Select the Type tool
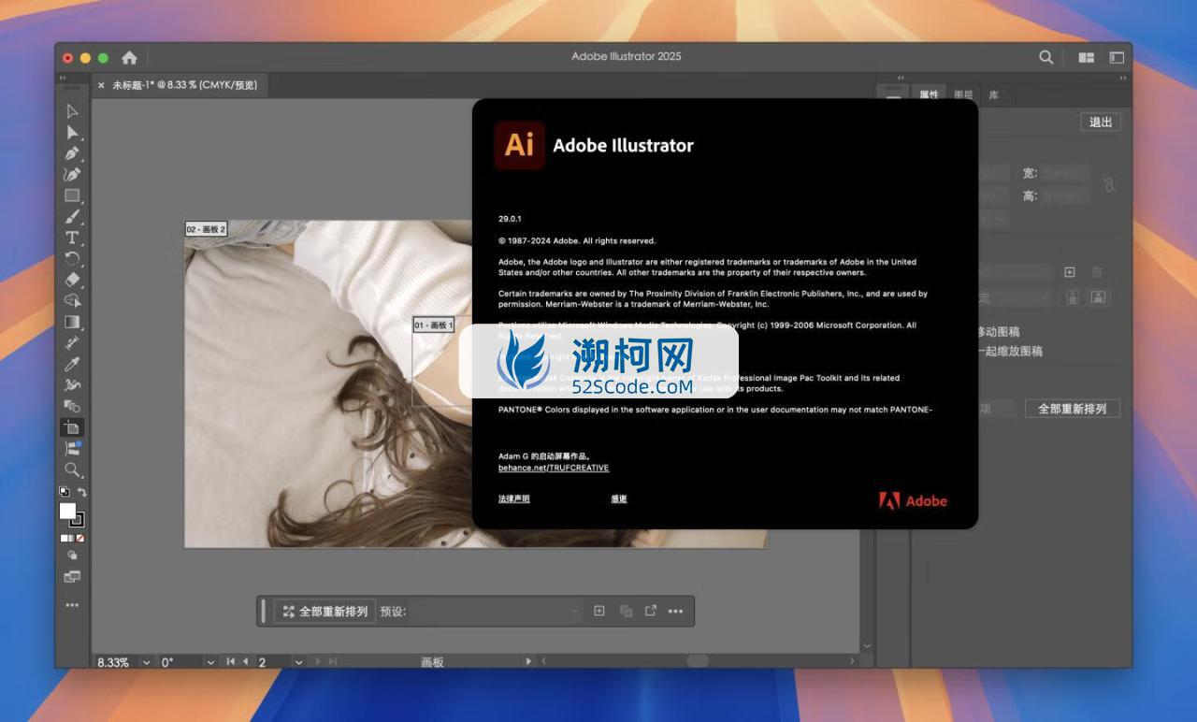The image size is (1197, 722). [72, 238]
